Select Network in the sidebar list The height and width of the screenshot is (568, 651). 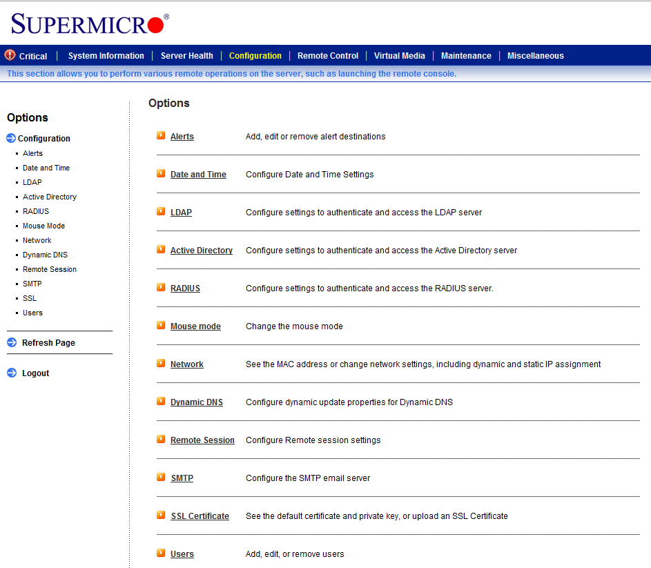point(37,240)
